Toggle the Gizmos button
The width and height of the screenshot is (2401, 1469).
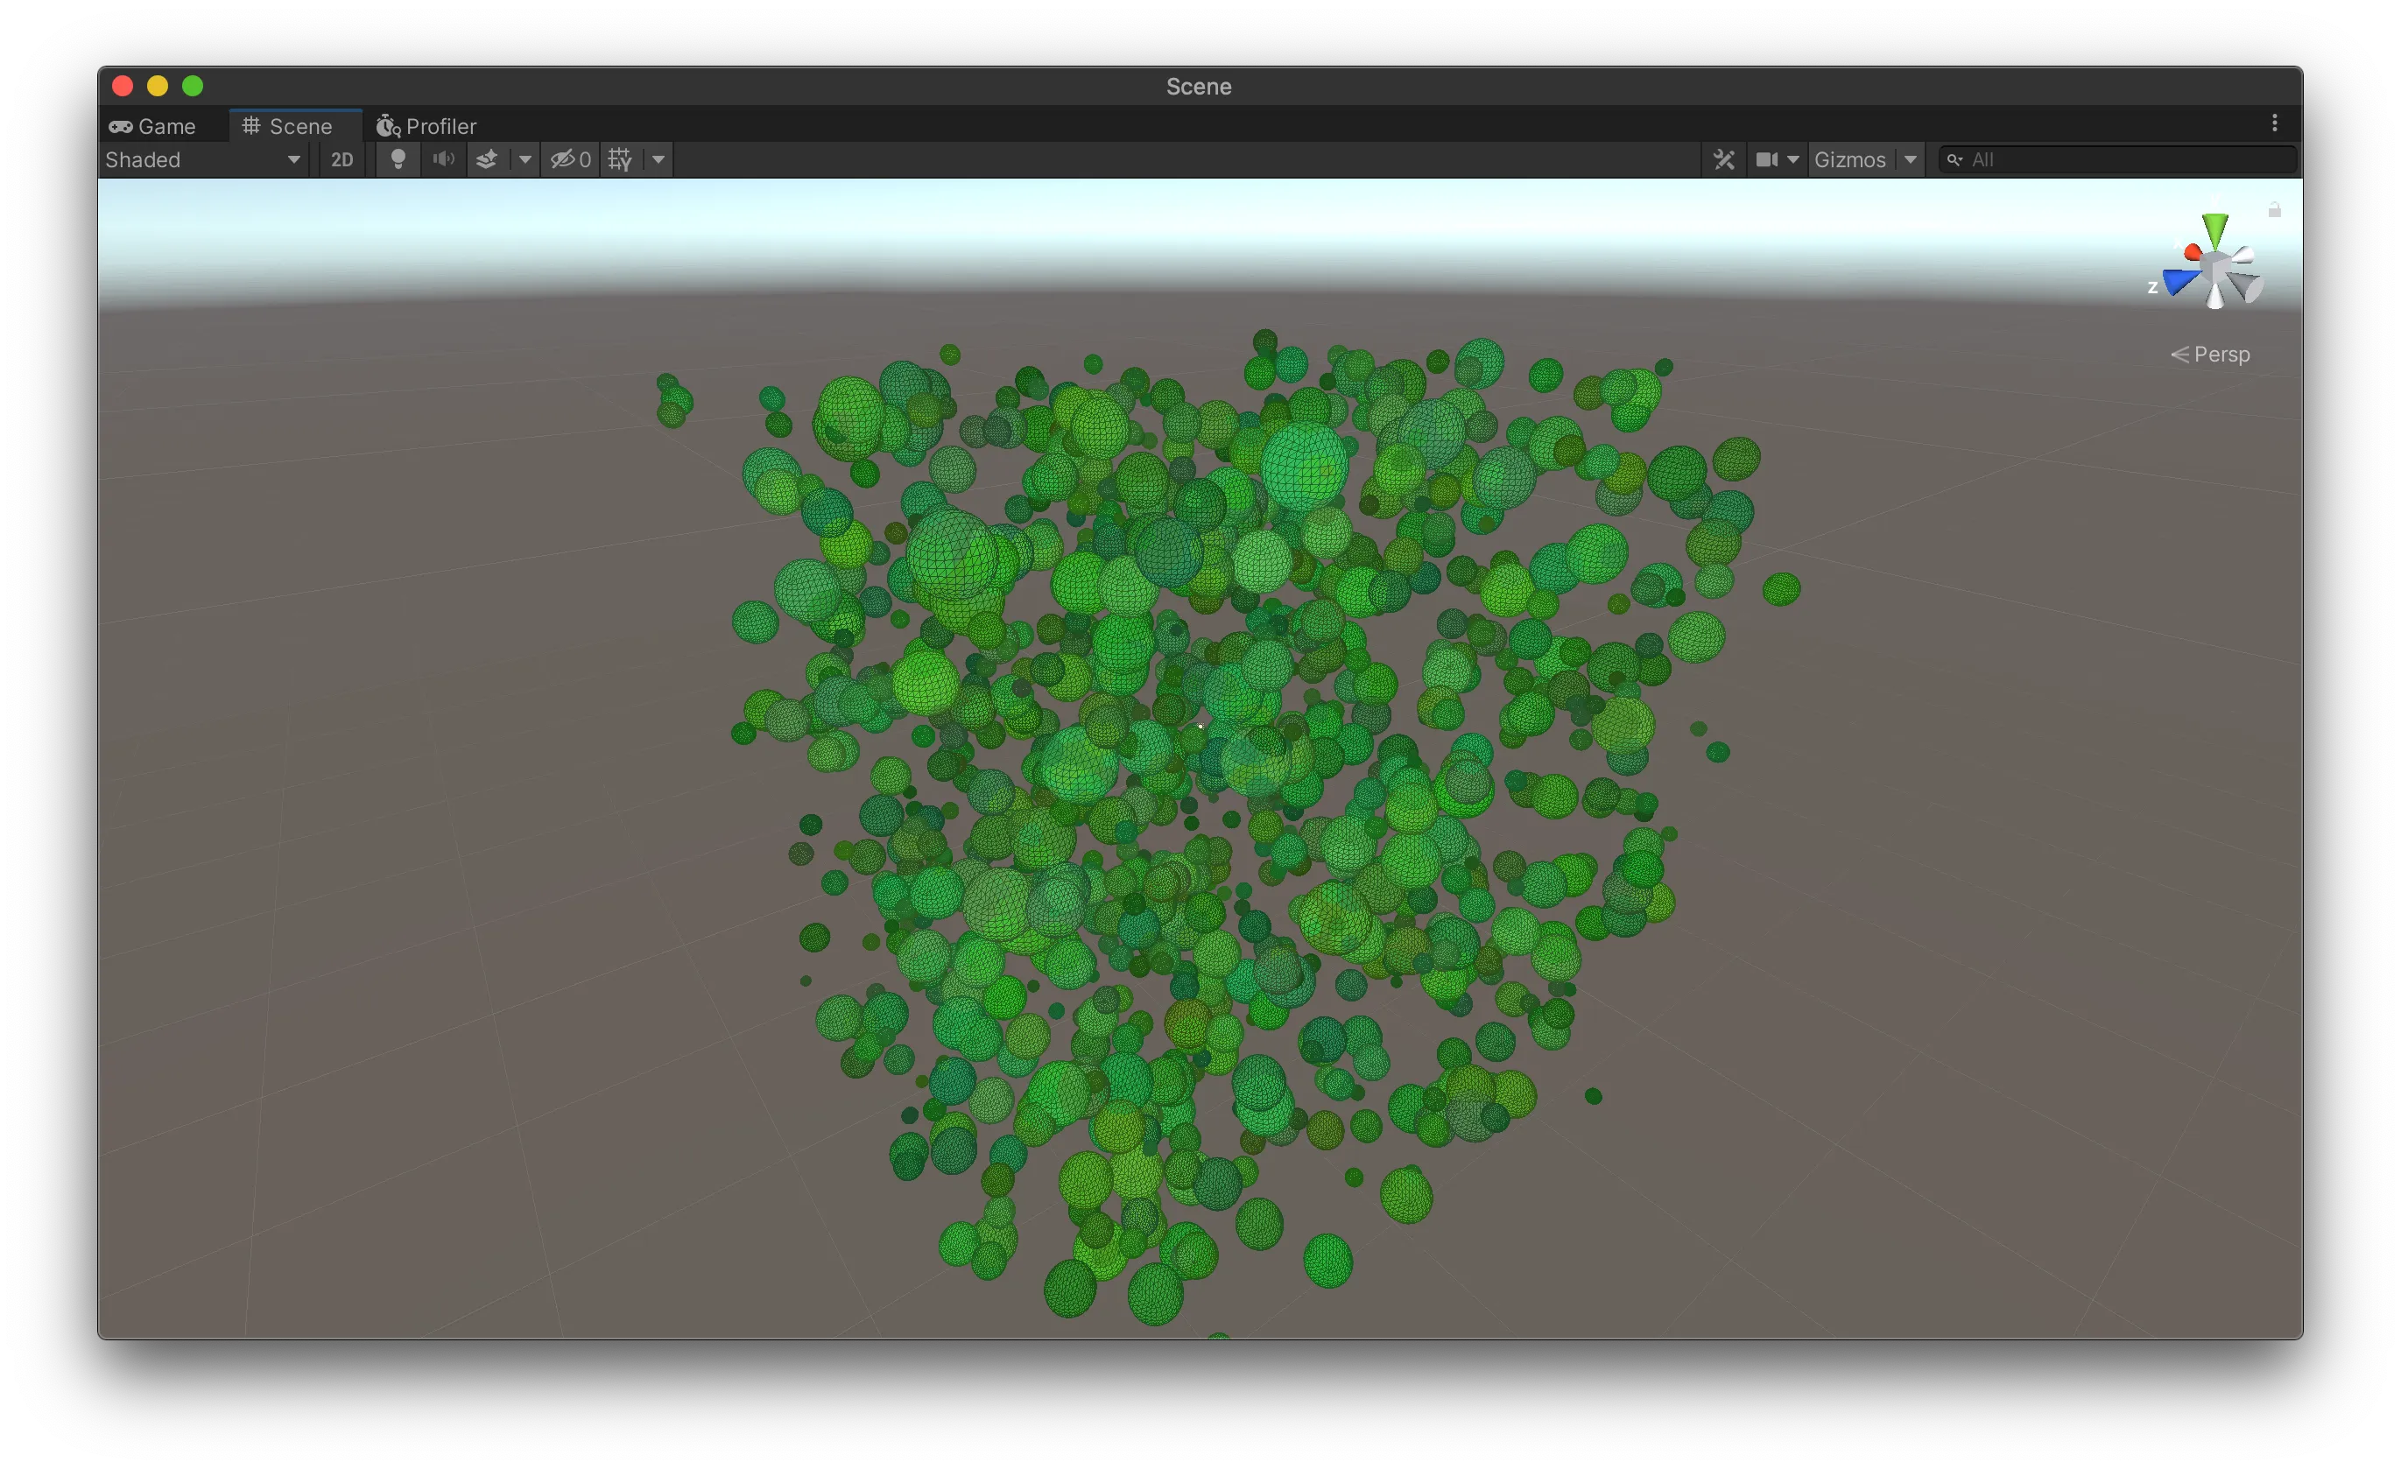1849,159
